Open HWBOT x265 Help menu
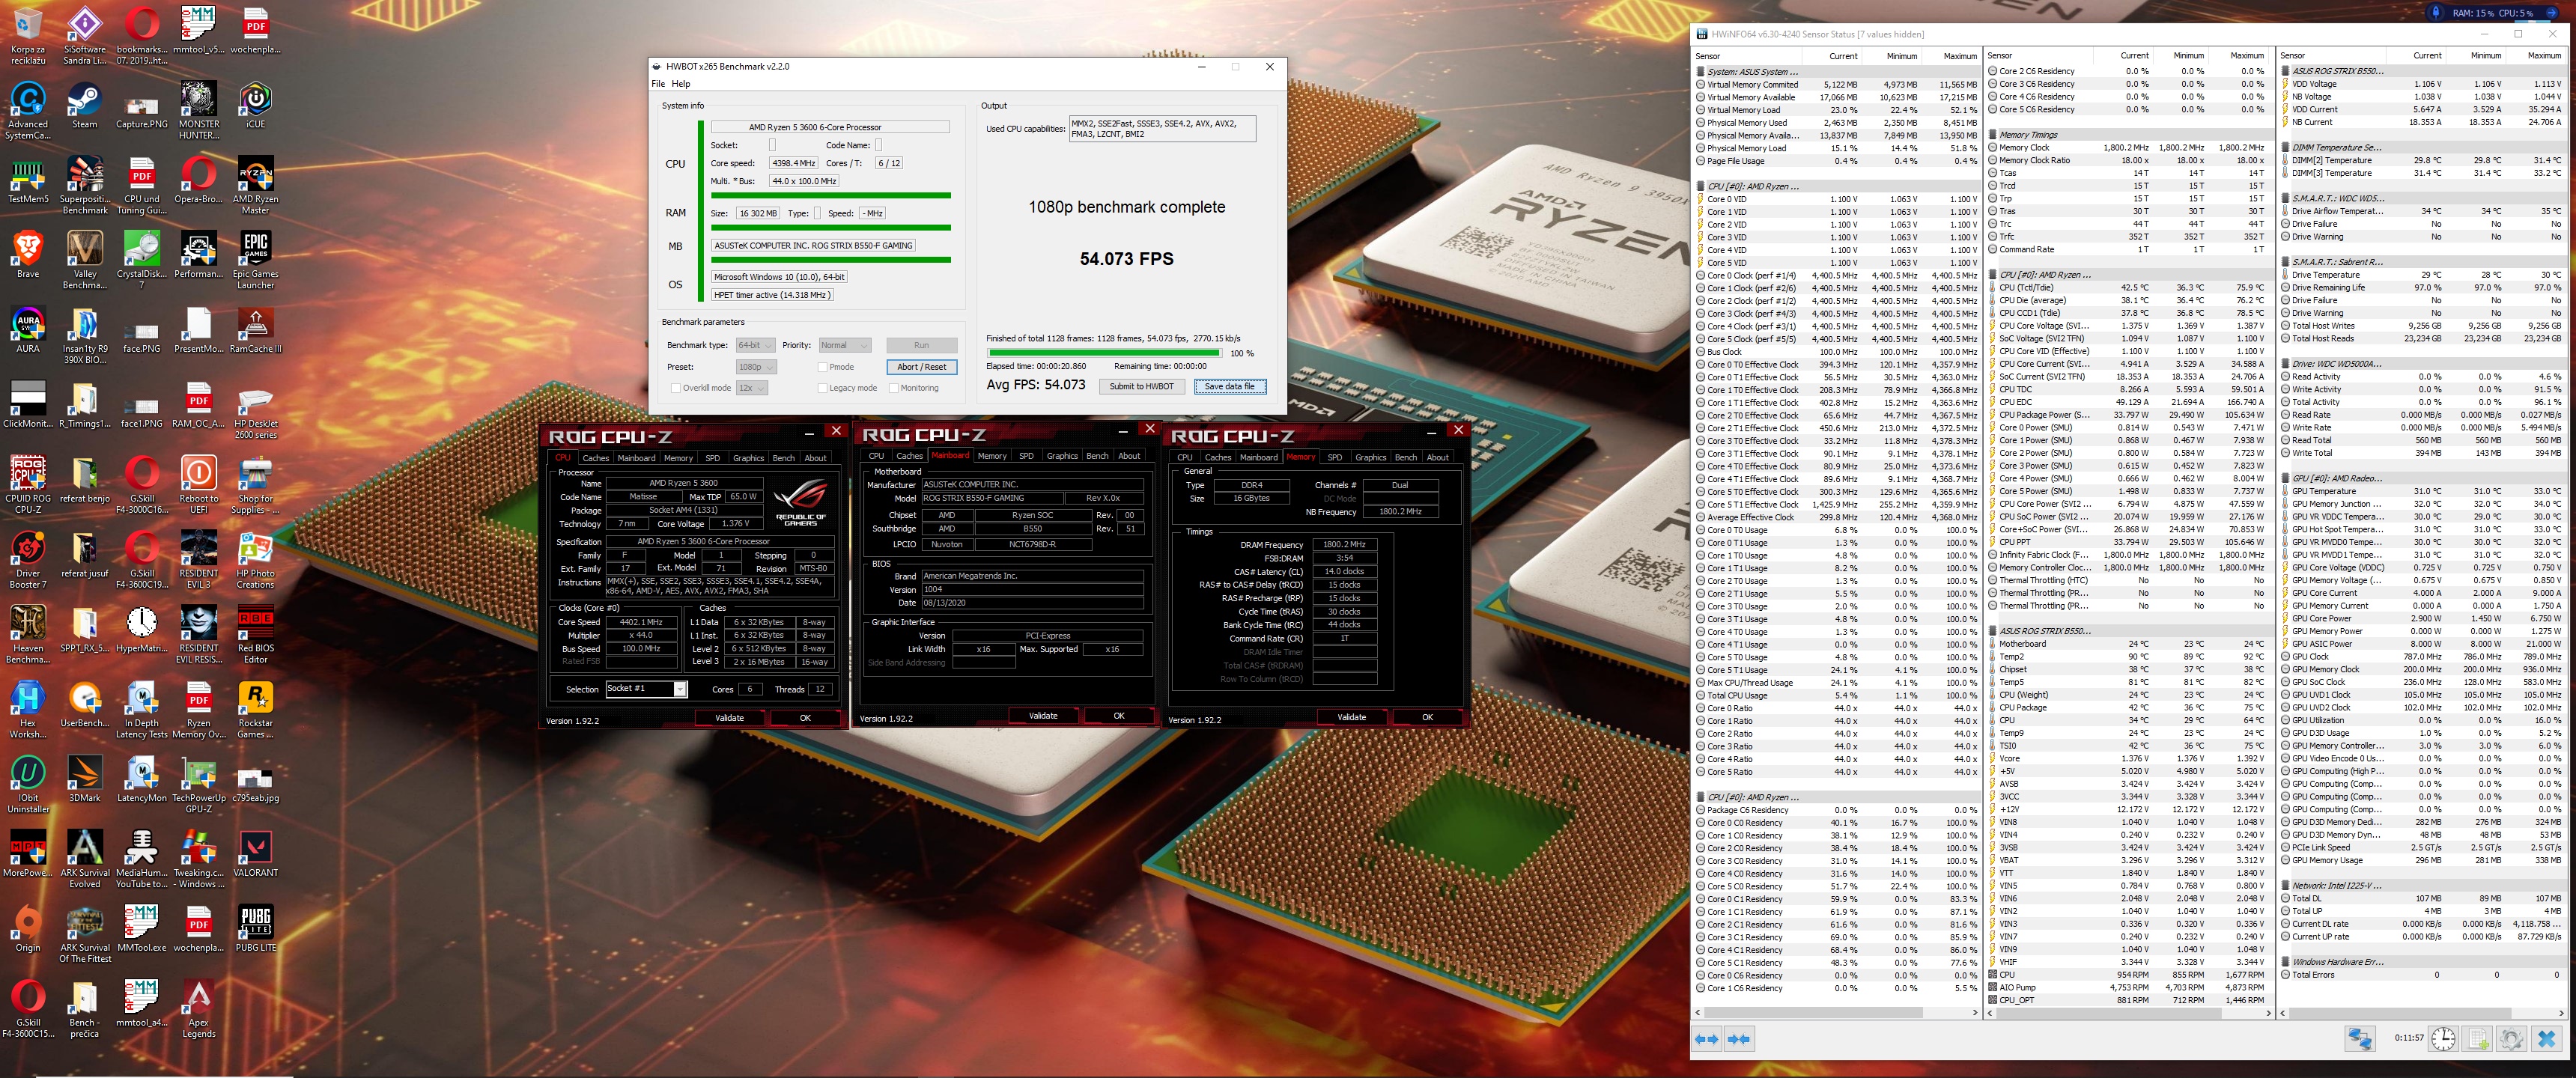 tap(681, 84)
